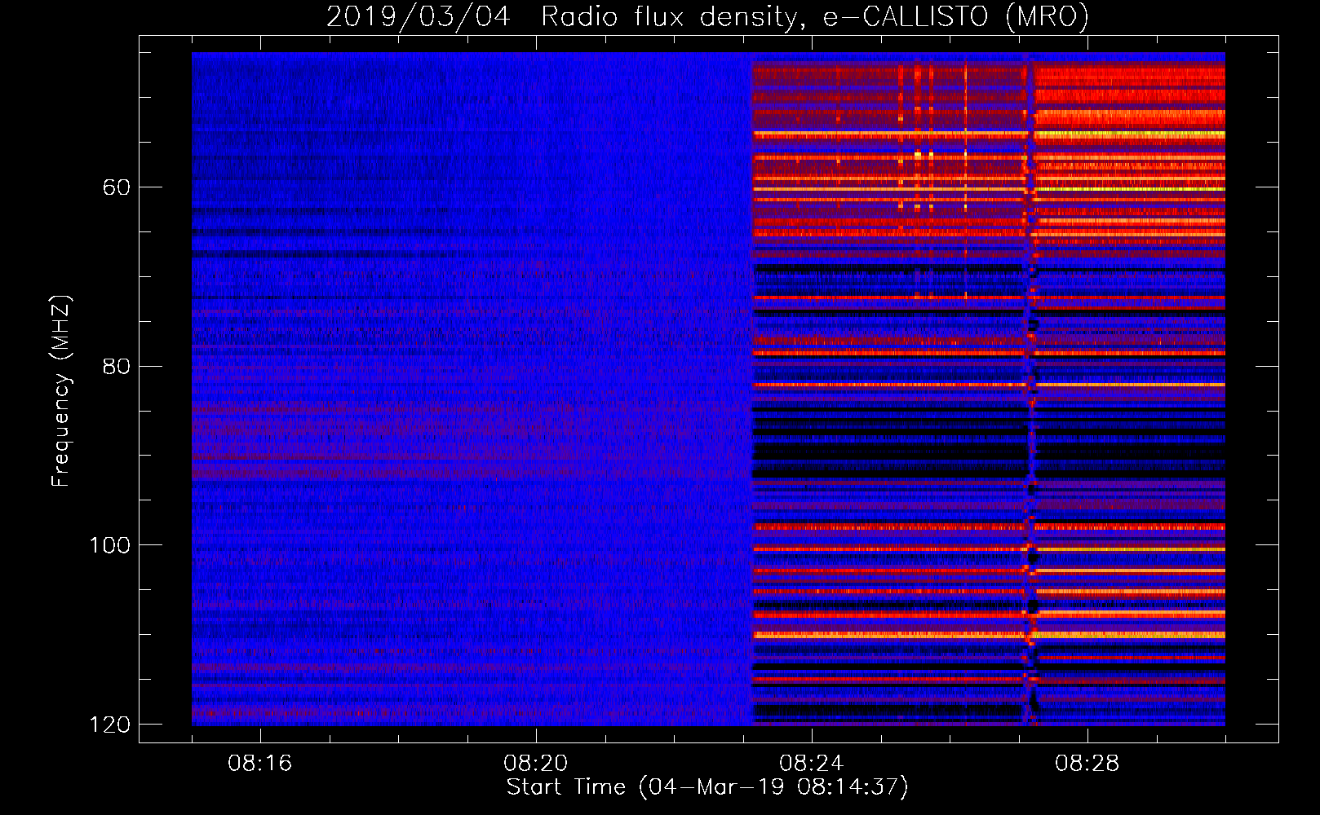
Task: Click the 80 frequency axis label
Action: click(117, 366)
